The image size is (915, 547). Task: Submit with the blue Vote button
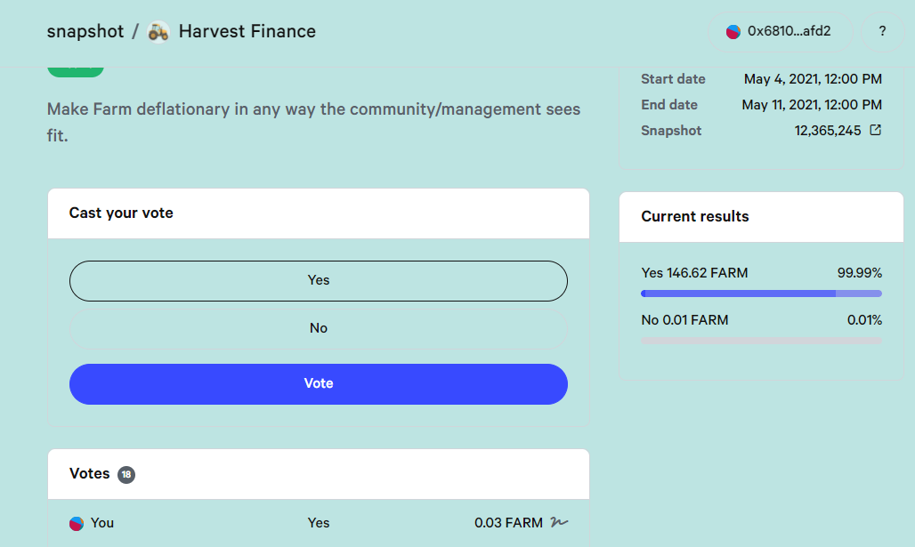tap(319, 383)
